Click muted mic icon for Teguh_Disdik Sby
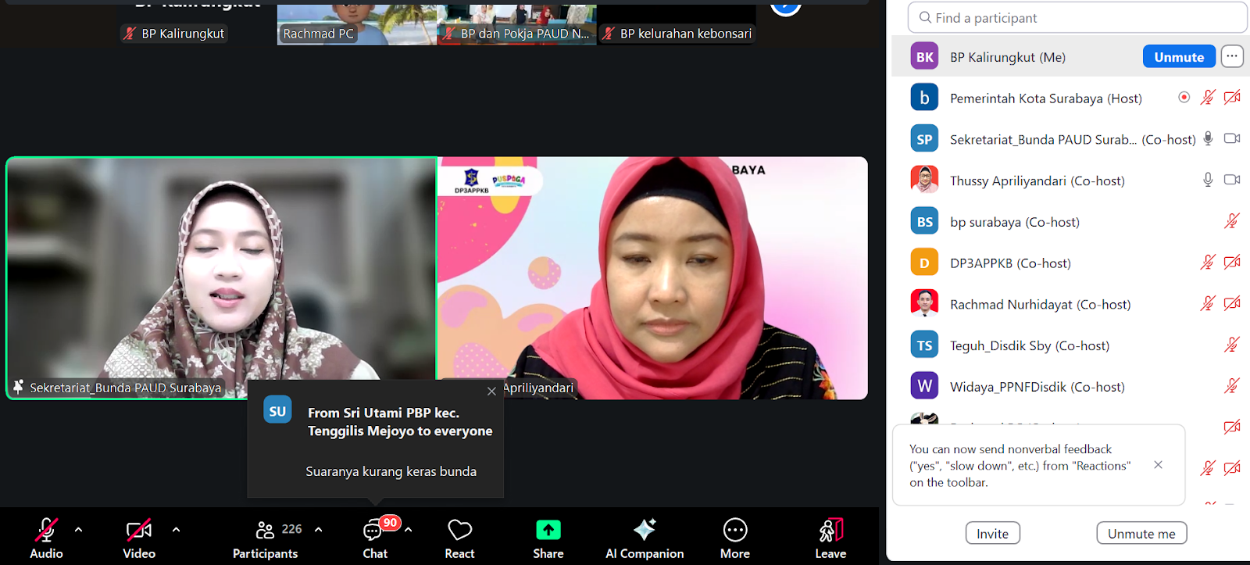This screenshot has width=1250, height=565. pyautogui.click(x=1232, y=345)
